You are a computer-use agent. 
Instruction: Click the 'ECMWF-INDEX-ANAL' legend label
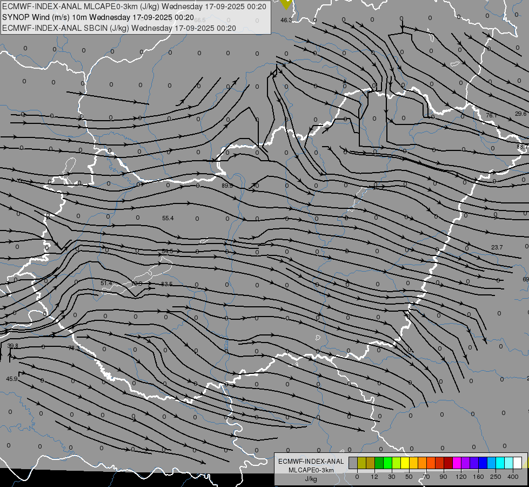tap(311, 462)
